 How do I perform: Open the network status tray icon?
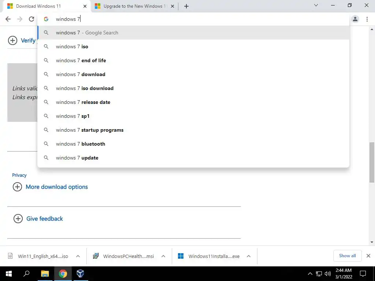tap(319, 274)
